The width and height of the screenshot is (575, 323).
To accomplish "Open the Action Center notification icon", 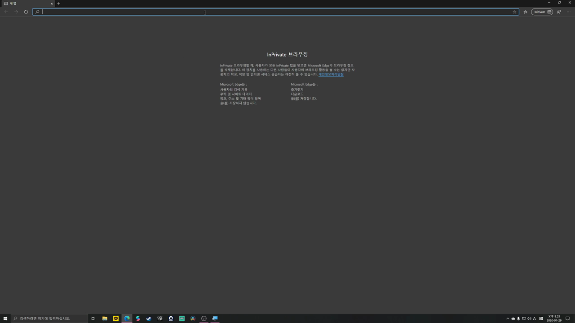I will point(568,319).
